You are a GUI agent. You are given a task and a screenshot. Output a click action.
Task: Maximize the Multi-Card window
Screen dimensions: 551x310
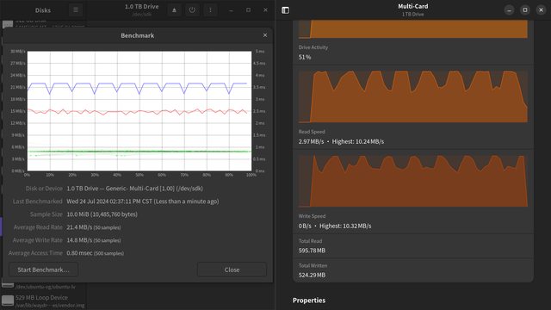click(x=525, y=10)
